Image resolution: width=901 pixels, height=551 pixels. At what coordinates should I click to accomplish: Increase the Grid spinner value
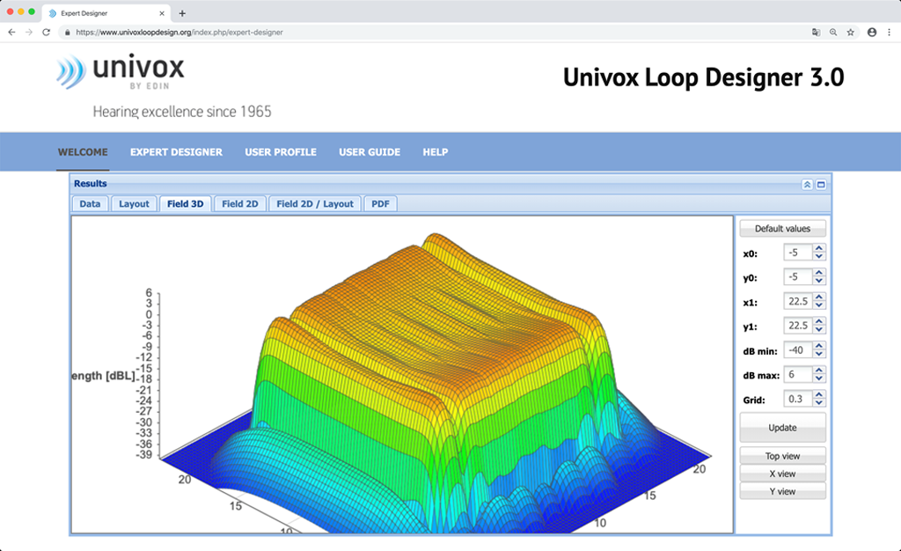819,395
